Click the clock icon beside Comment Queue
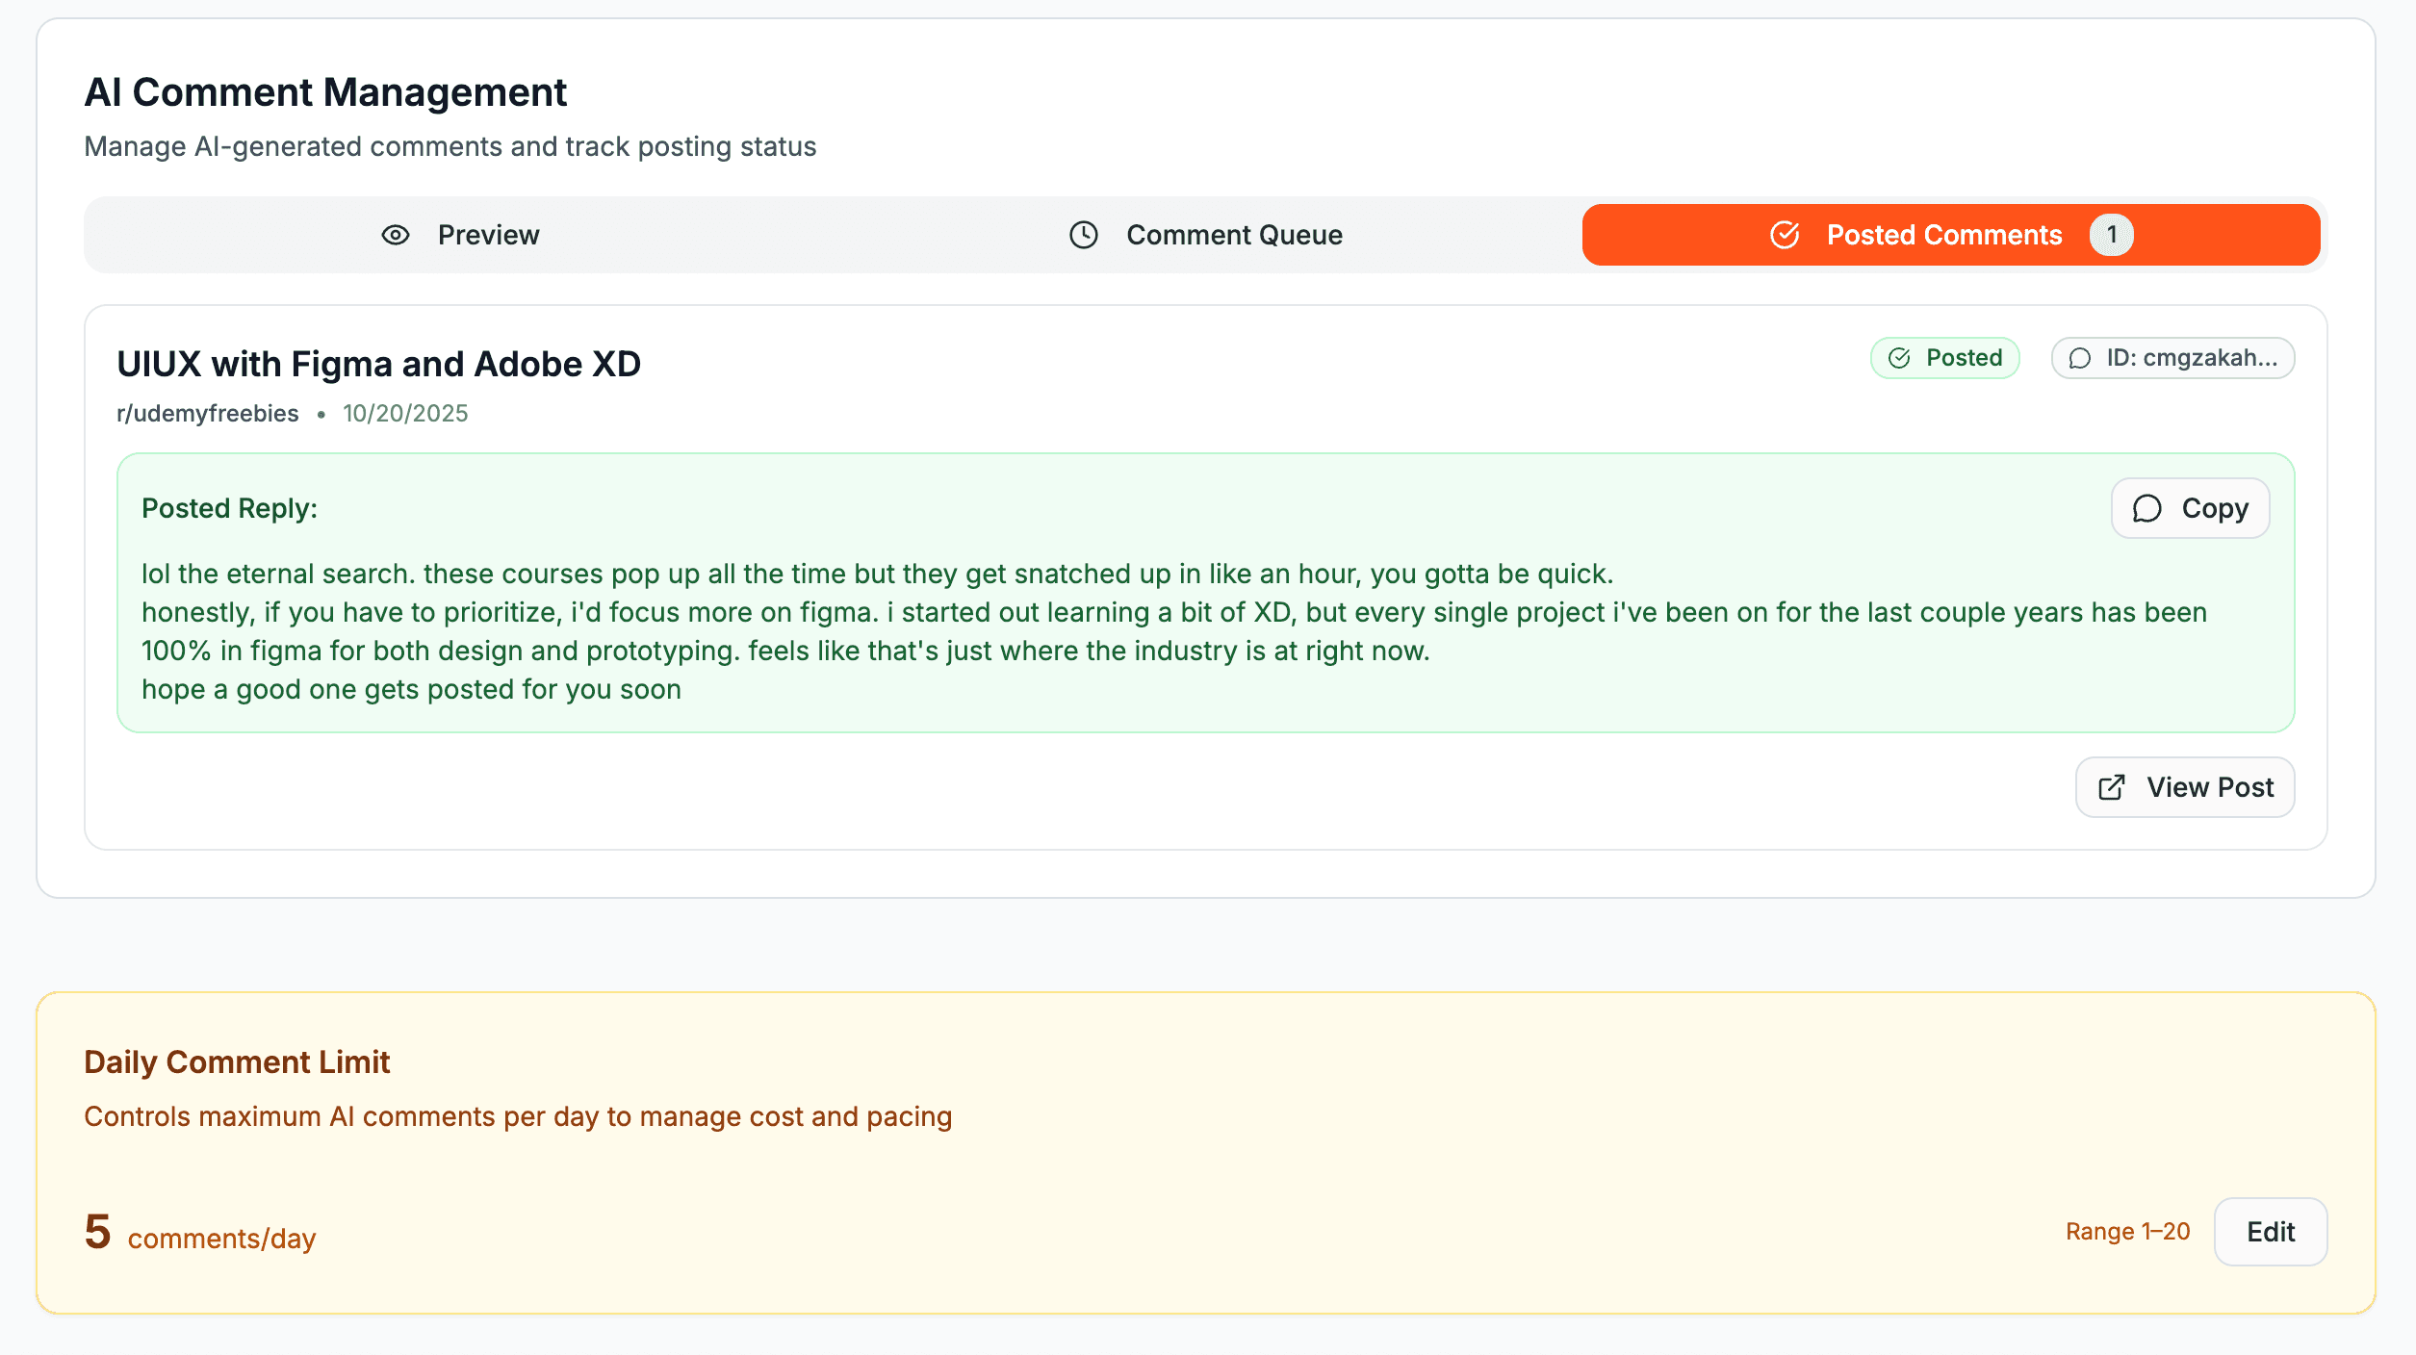The width and height of the screenshot is (2416, 1355). pyautogui.click(x=1083, y=234)
